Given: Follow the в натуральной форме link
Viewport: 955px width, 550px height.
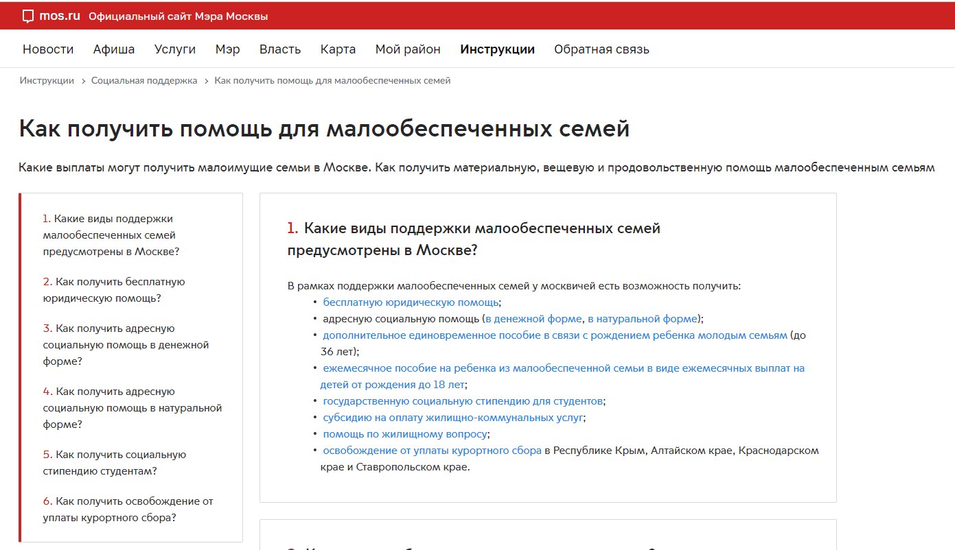Looking at the screenshot, I should pos(643,319).
